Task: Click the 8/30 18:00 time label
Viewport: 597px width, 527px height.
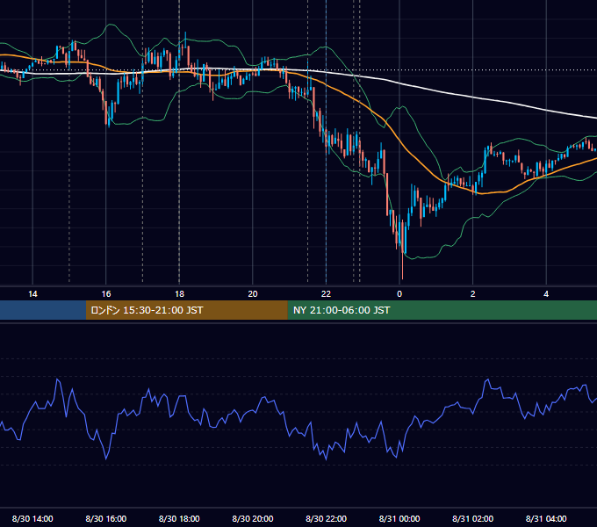Action: pyautogui.click(x=179, y=518)
